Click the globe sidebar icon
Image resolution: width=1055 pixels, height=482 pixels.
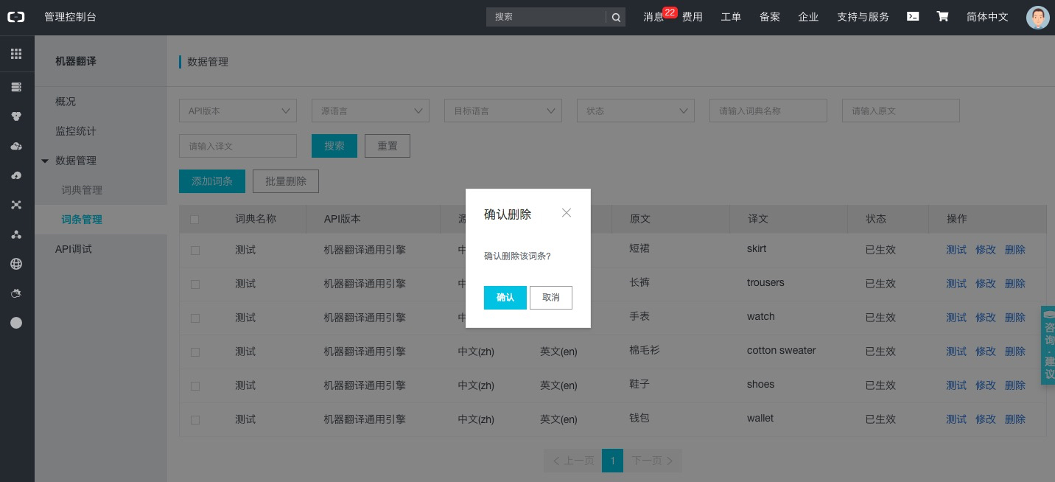coord(16,264)
